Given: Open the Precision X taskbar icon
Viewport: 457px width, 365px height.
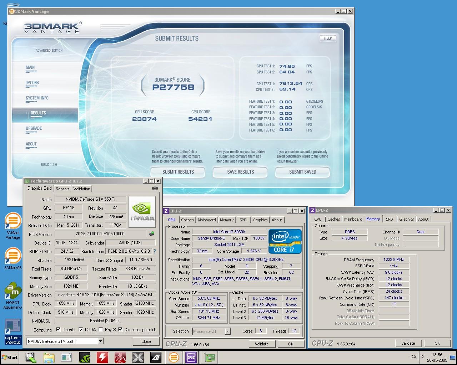Looking at the screenshot, I should click(138, 357).
